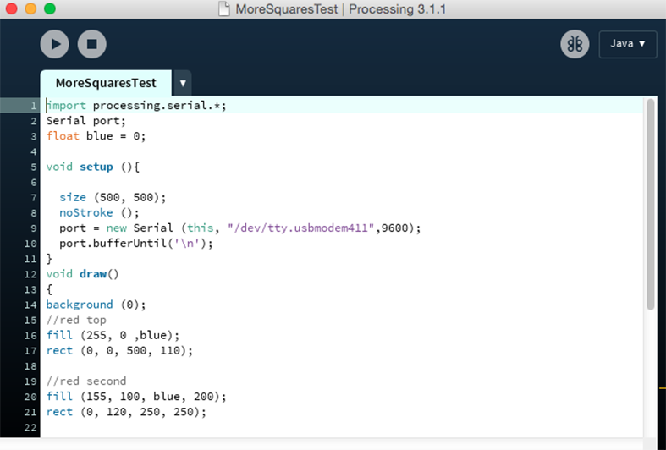
Task: Click on 'fill (155, 100, blue, 200);' line
Action: 136,397
